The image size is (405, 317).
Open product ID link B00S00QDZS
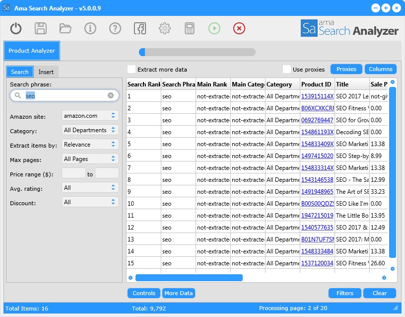[318, 204]
